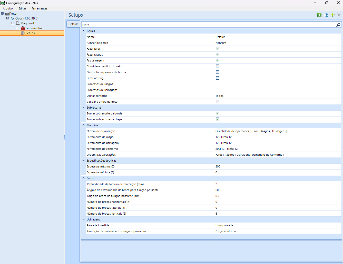Click the duplicate setup copy icon

pyautogui.click(x=326, y=15)
